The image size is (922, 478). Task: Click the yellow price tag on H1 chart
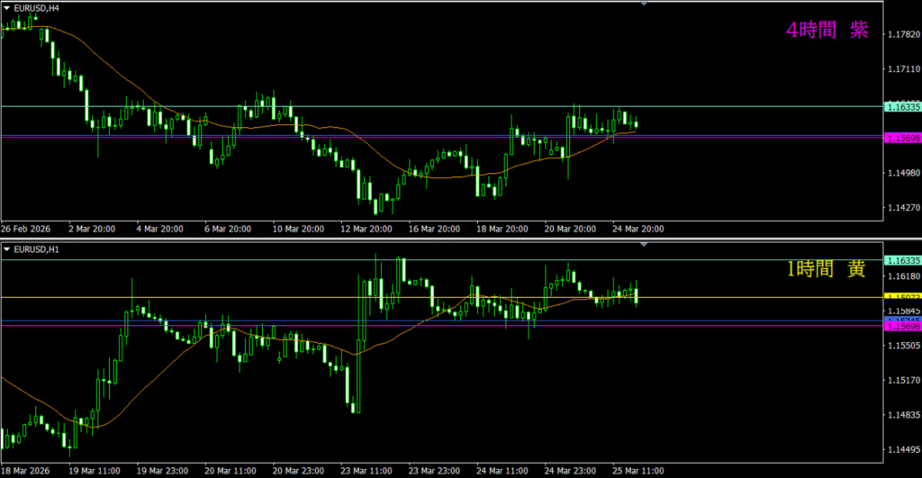point(902,296)
